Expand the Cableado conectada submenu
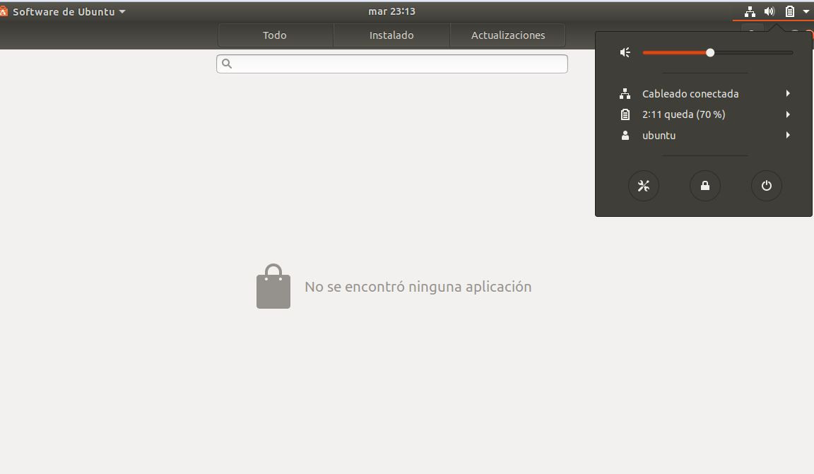 [787, 93]
